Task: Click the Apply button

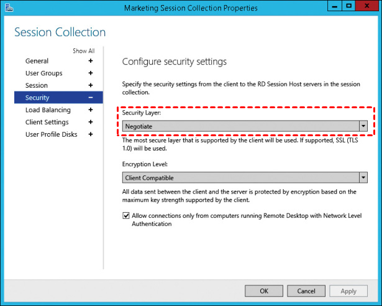Action: coord(348,290)
